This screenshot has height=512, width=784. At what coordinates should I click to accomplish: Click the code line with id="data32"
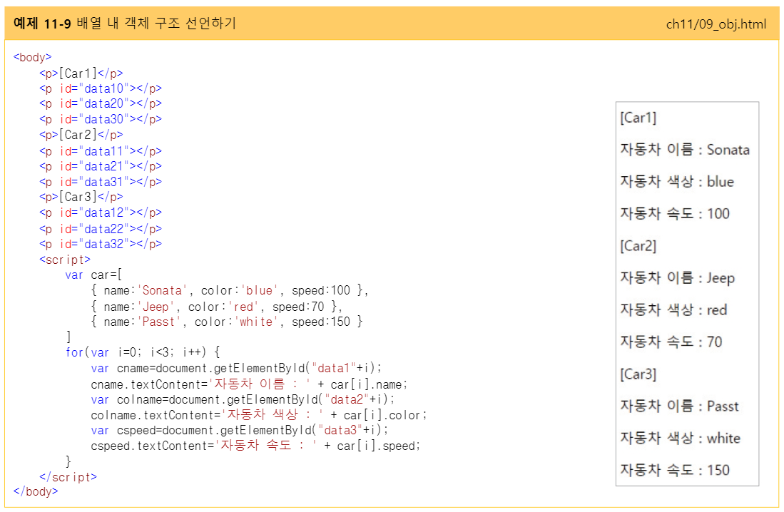(x=101, y=243)
